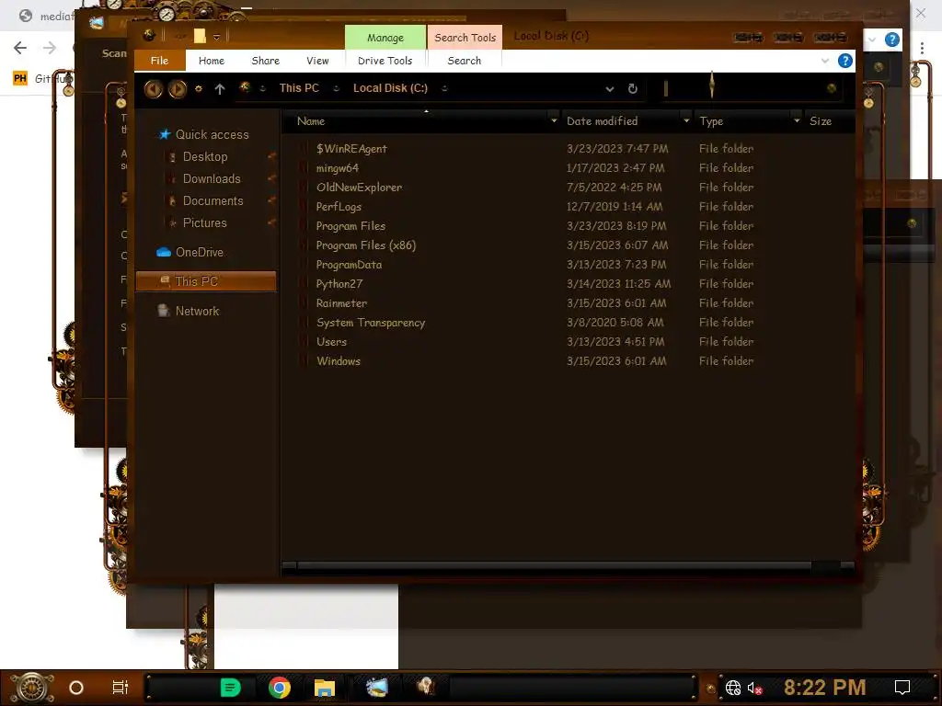
Task: Expand the Local Disk (C:) breadcrumb arrow
Action: (444, 88)
